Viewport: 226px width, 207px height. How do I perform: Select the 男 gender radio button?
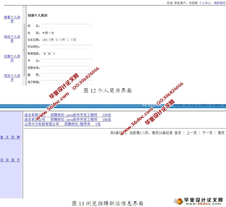coord(43,33)
